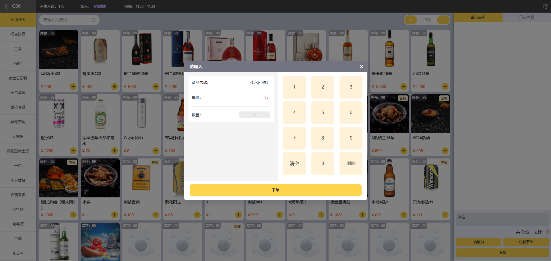Focus the 数量 quantity field
The image size is (551, 261).
[255, 115]
